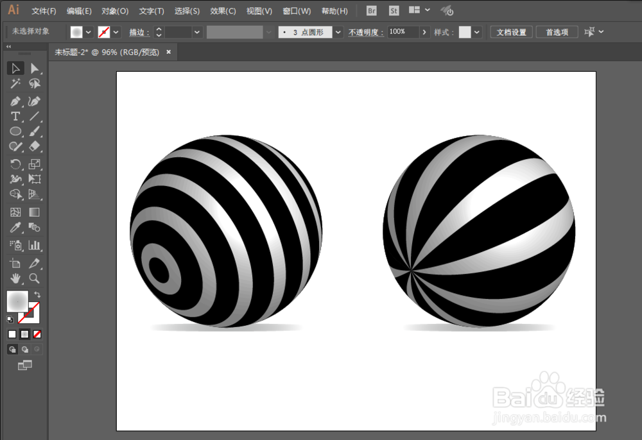Select the Lasso tool
This screenshot has height=440, width=642.
tap(35, 83)
